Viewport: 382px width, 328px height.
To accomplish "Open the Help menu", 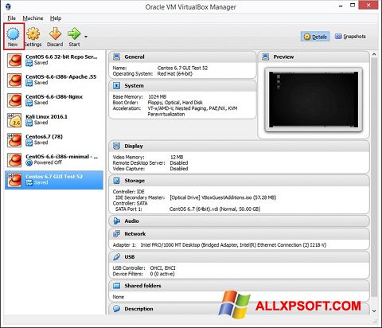I will 56,18.
